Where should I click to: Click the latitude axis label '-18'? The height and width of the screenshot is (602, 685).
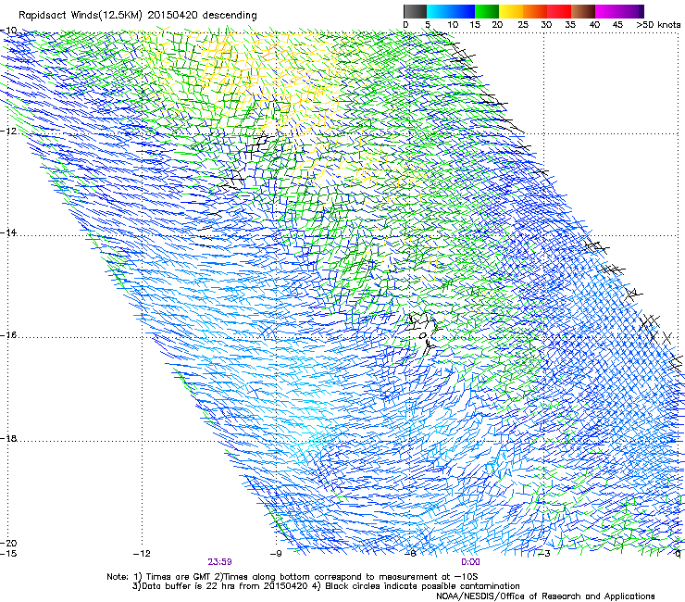pyautogui.click(x=8, y=438)
